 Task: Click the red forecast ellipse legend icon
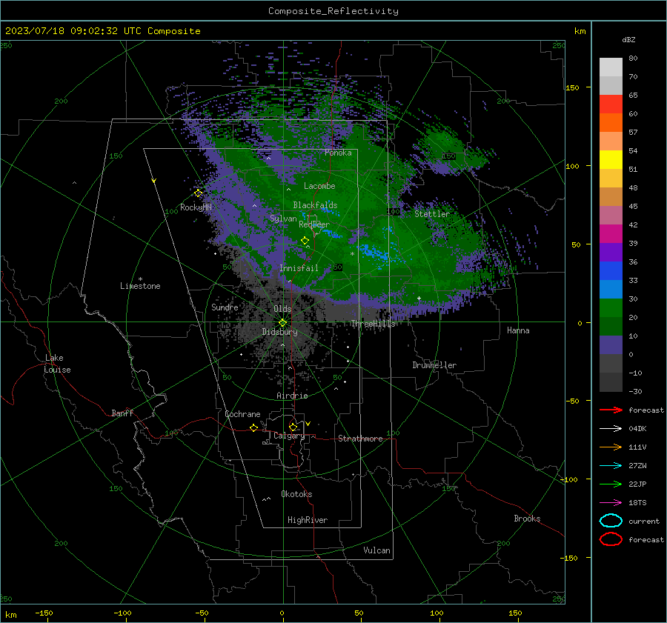(x=611, y=539)
